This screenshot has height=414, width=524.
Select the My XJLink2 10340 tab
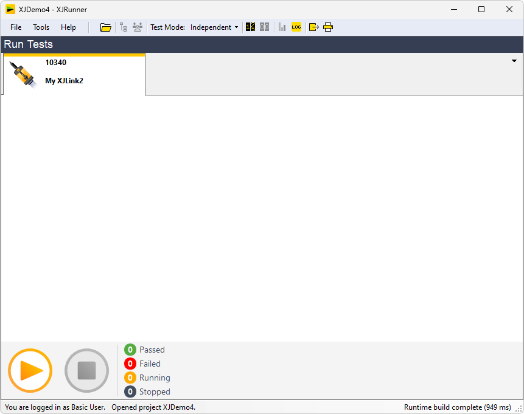(x=74, y=74)
